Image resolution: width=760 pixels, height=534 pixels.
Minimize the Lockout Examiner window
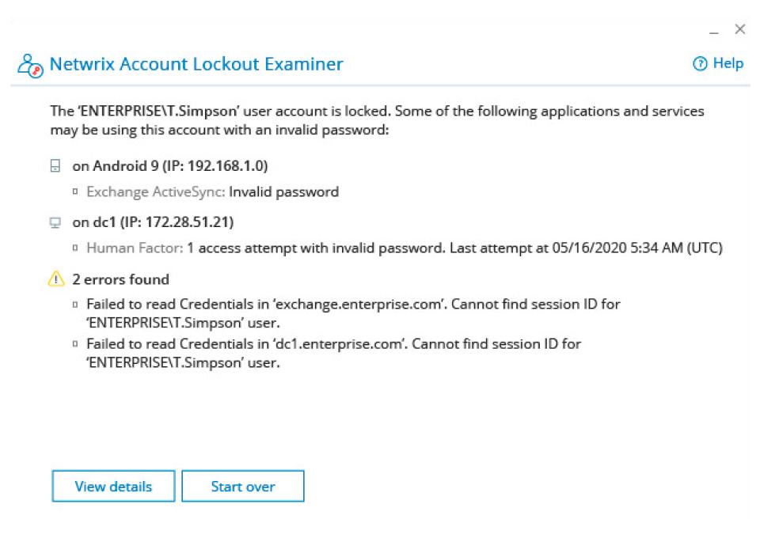pos(713,30)
